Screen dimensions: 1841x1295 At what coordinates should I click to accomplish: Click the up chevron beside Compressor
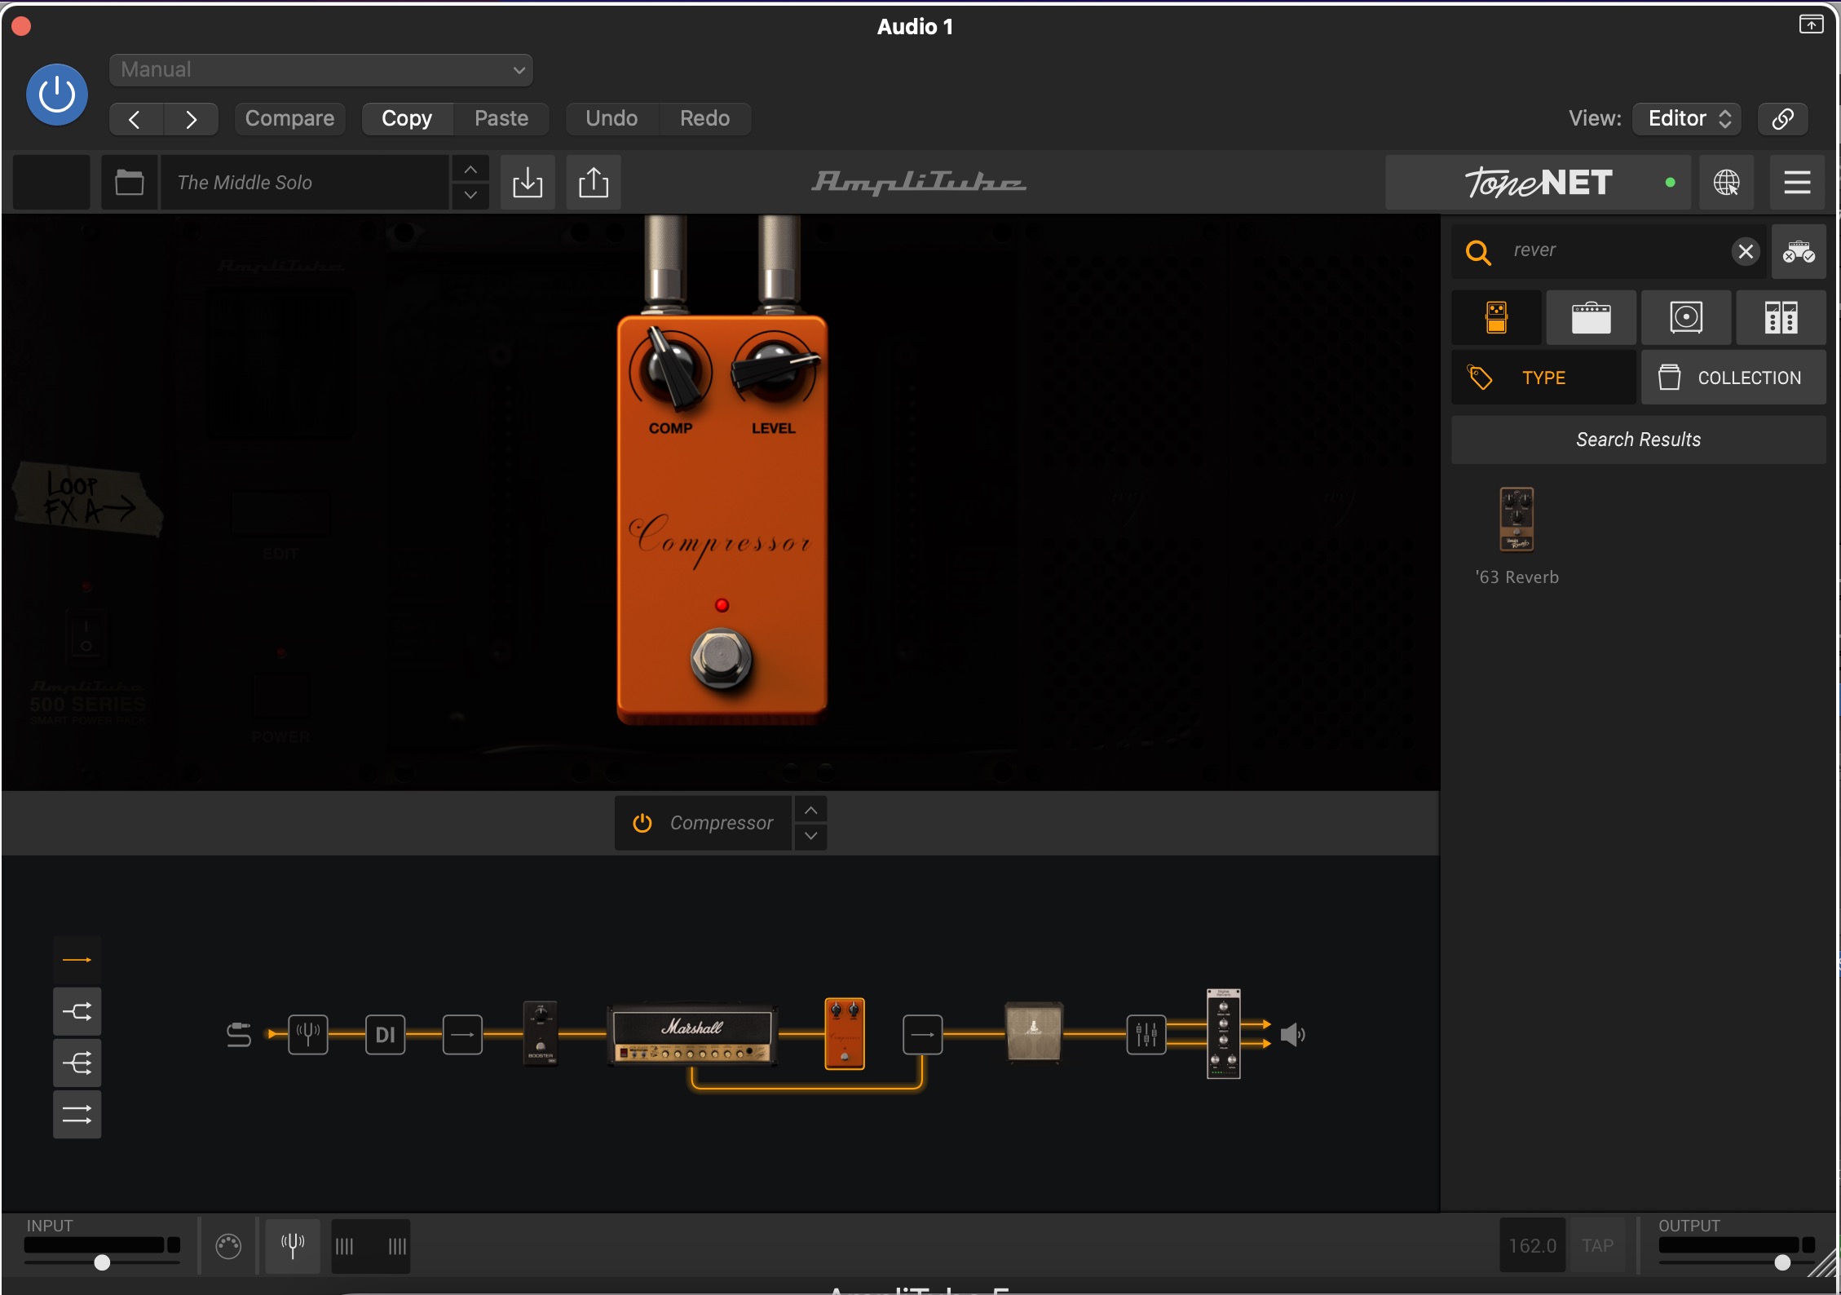[810, 811]
